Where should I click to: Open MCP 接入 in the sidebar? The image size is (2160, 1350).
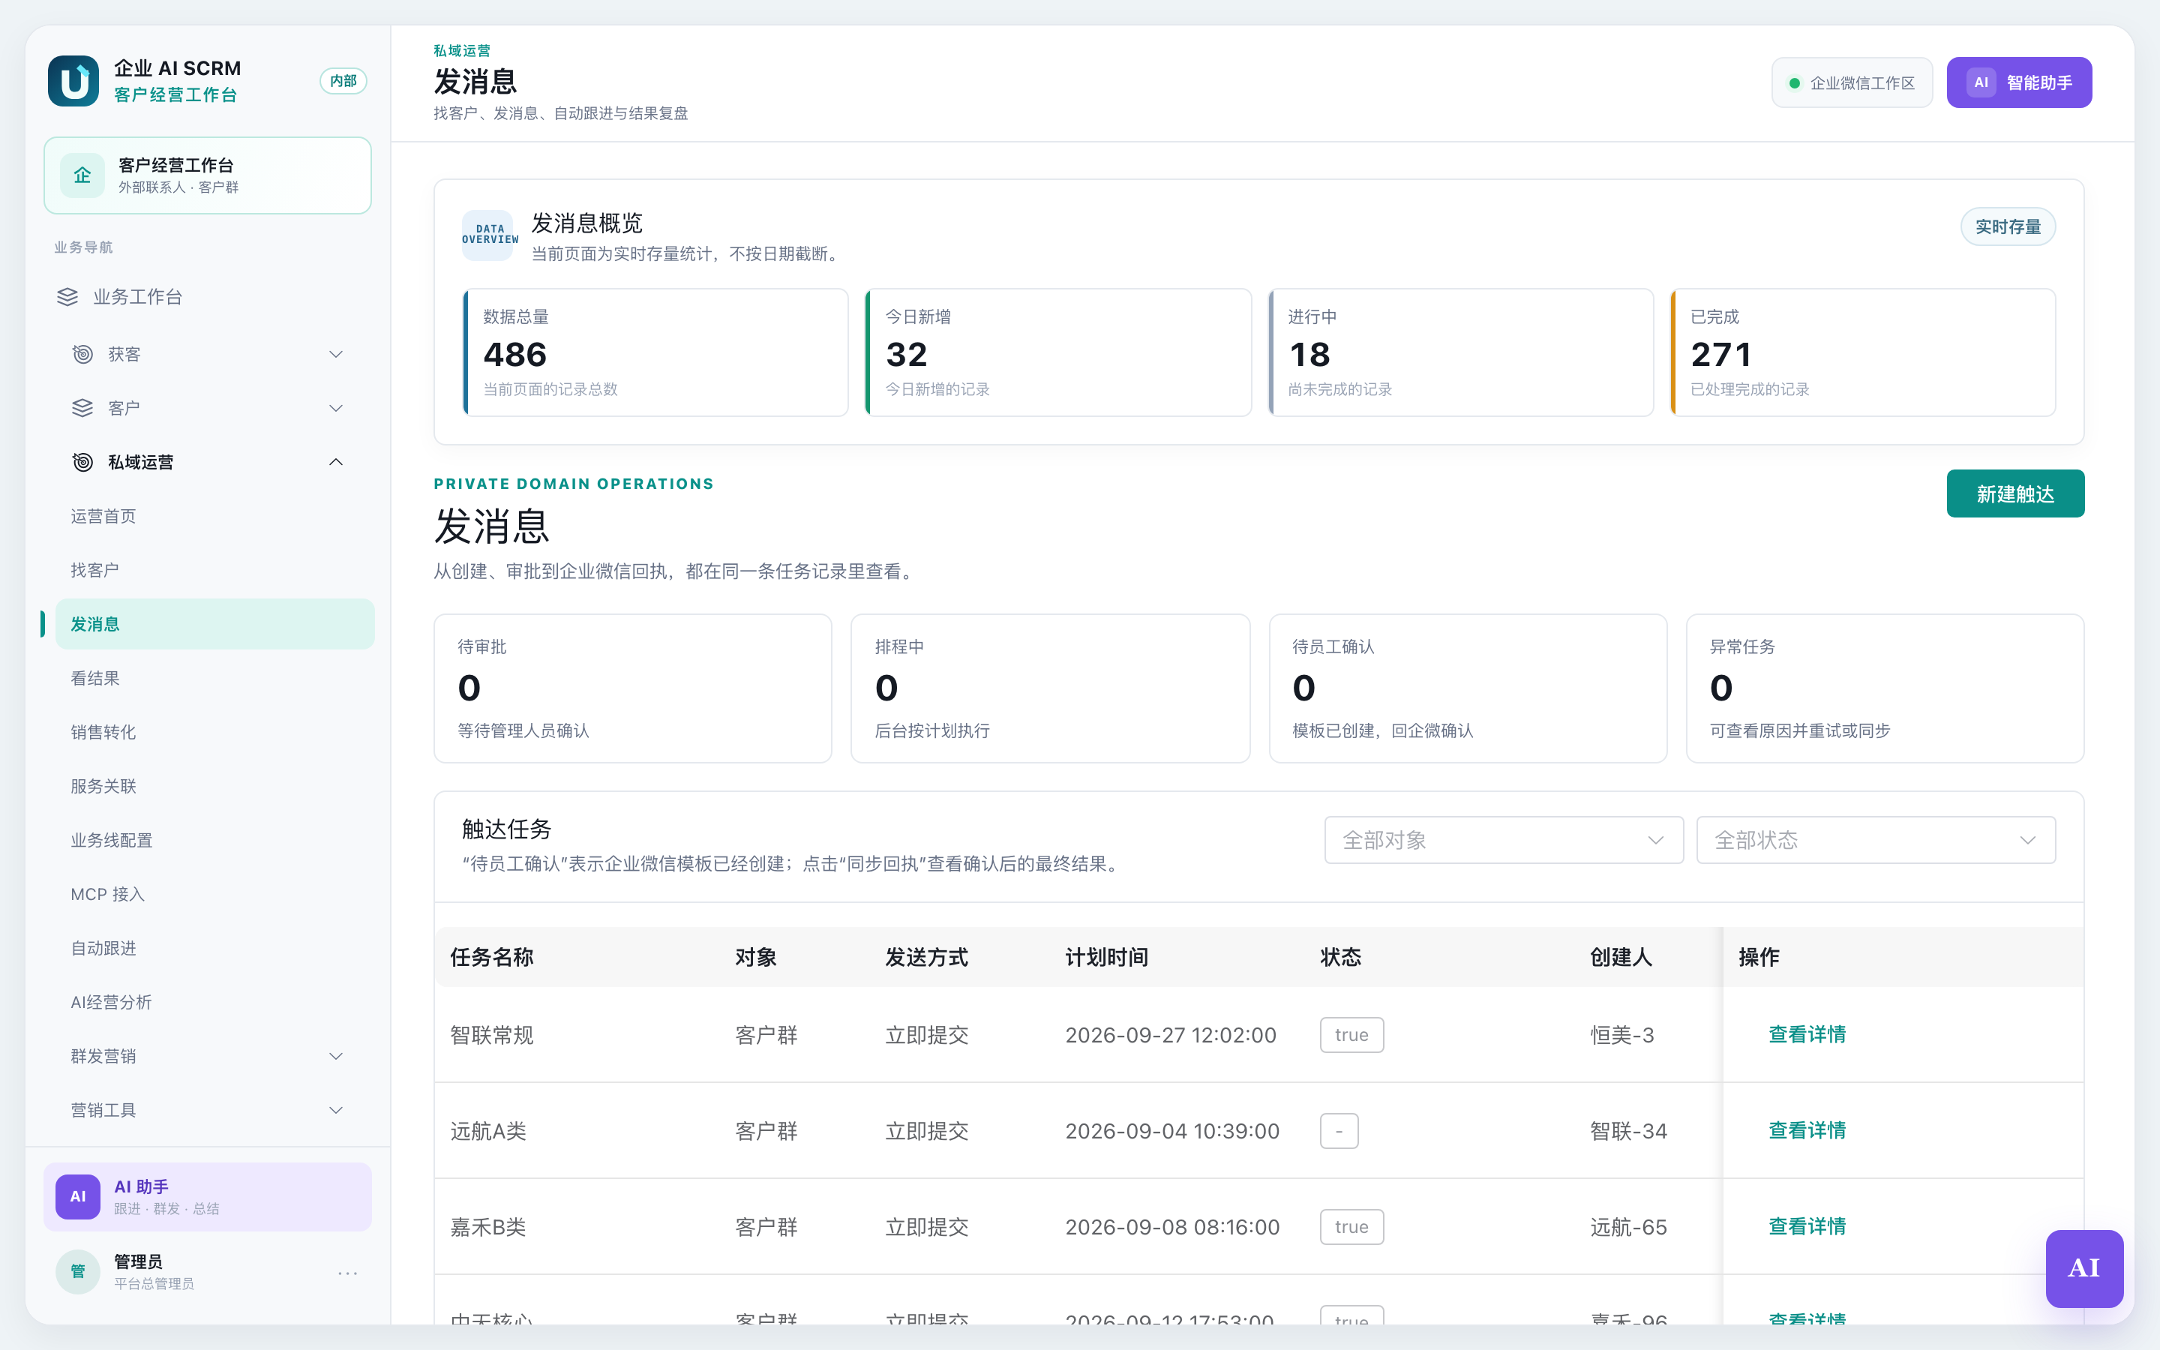coord(214,894)
